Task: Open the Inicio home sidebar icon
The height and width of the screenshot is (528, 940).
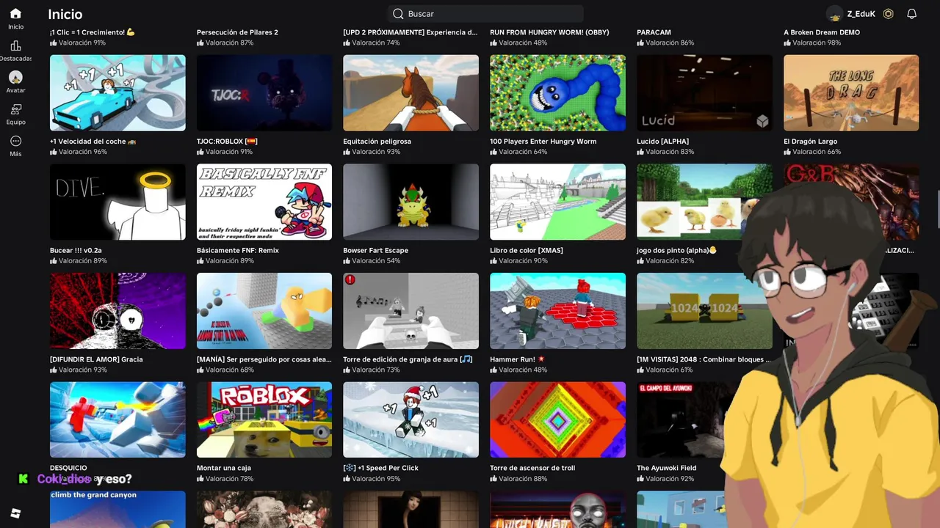Action: point(15,13)
